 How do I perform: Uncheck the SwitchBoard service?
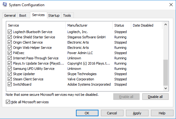click(x=10, y=84)
